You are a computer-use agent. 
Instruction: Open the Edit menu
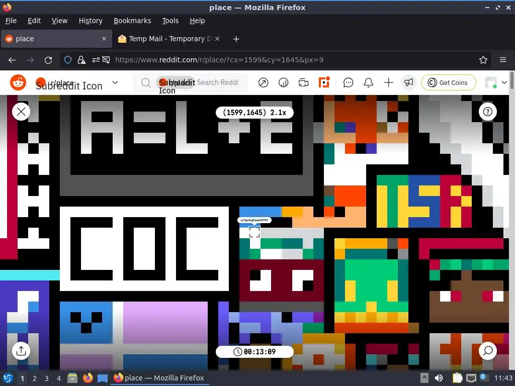point(34,21)
